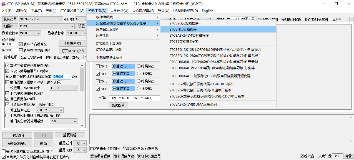Open the USB驱动程序(D) menu
The height and width of the screenshot is (160, 354).
point(185,11)
